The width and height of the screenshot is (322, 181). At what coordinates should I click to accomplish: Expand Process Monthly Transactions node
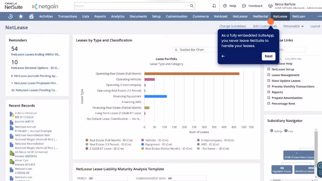[268, 86]
